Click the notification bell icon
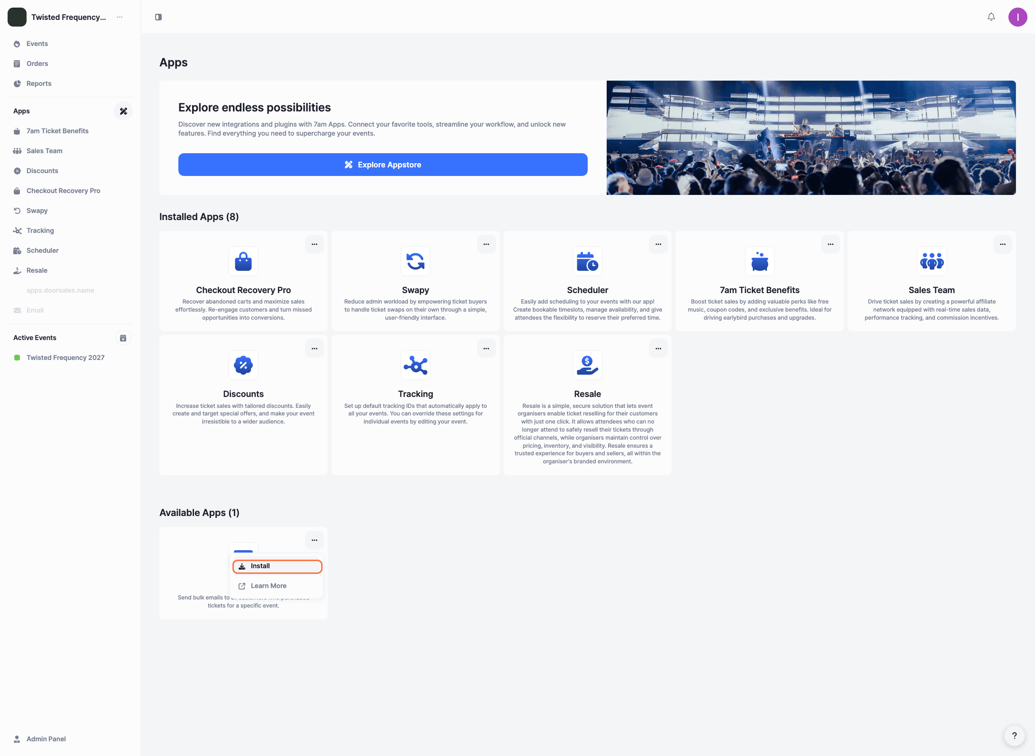The height and width of the screenshot is (756, 1035). [991, 17]
